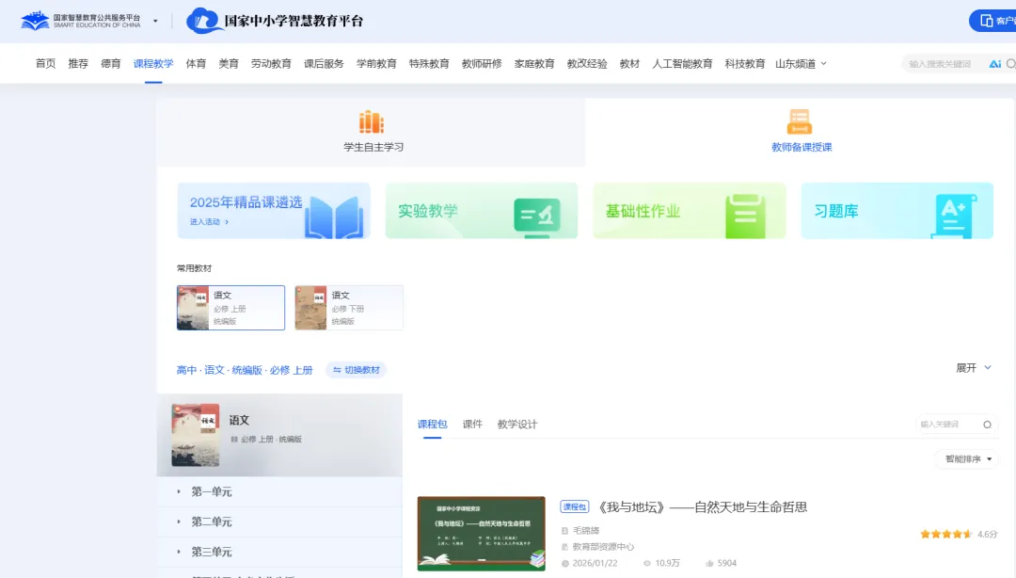Viewport: 1016px width, 578px height.
Task: Open the 客户端 download button
Action: [994, 21]
